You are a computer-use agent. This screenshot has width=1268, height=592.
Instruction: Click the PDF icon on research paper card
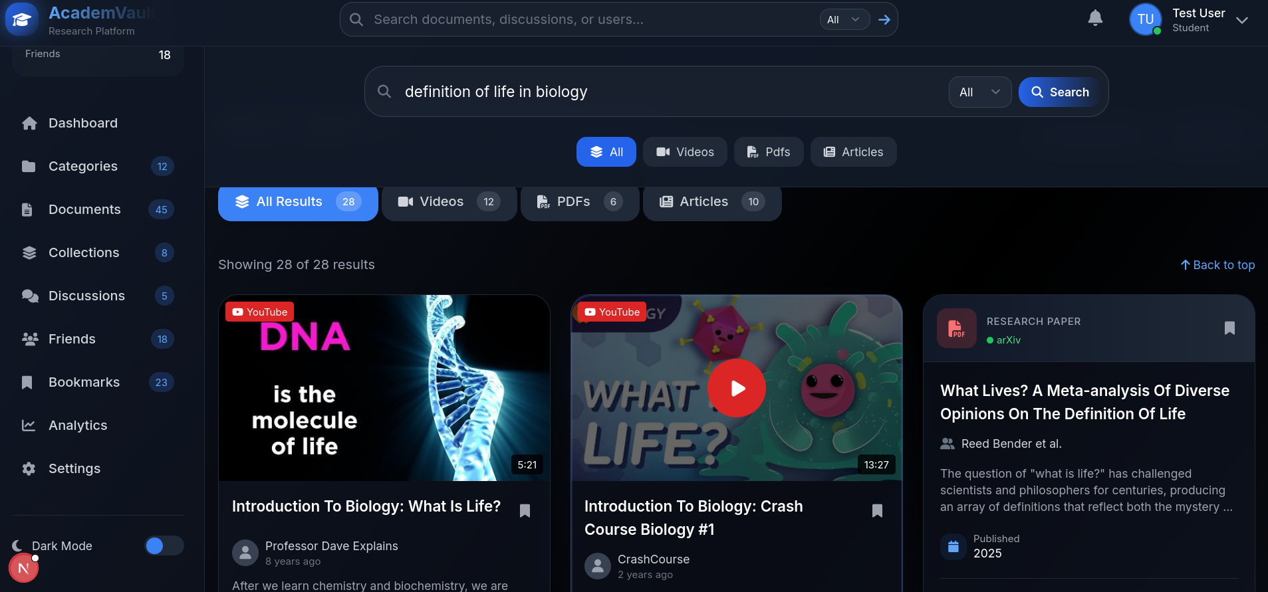pyautogui.click(x=956, y=328)
